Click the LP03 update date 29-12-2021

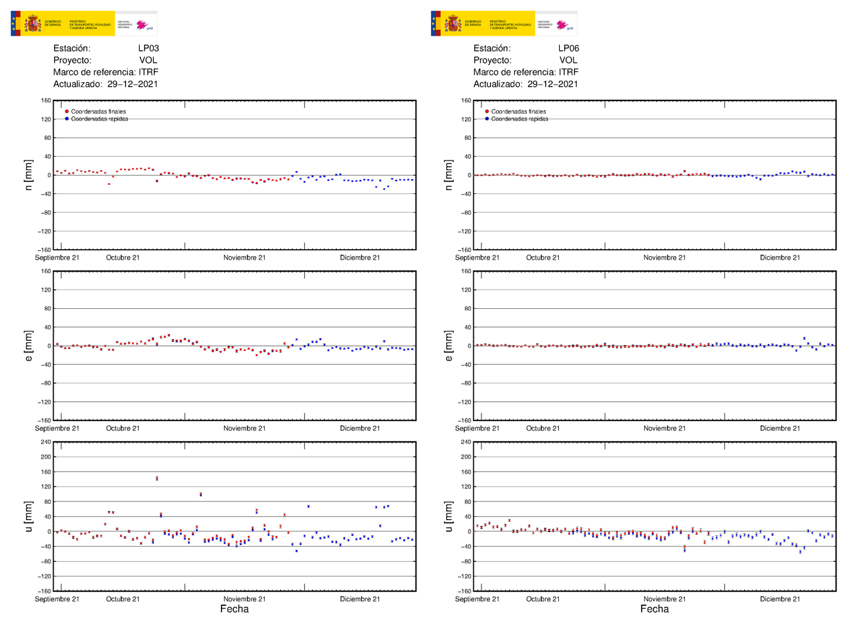[x=132, y=84]
